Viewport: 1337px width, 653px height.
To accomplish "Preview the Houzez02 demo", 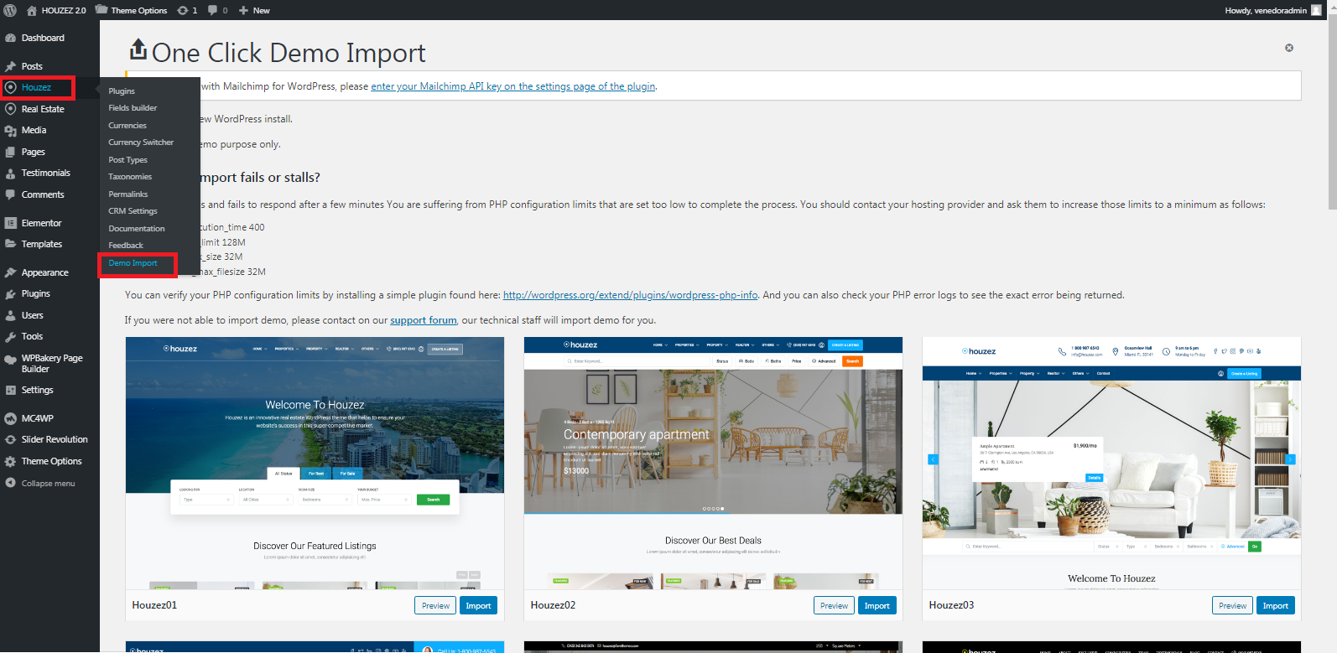I will [834, 605].
